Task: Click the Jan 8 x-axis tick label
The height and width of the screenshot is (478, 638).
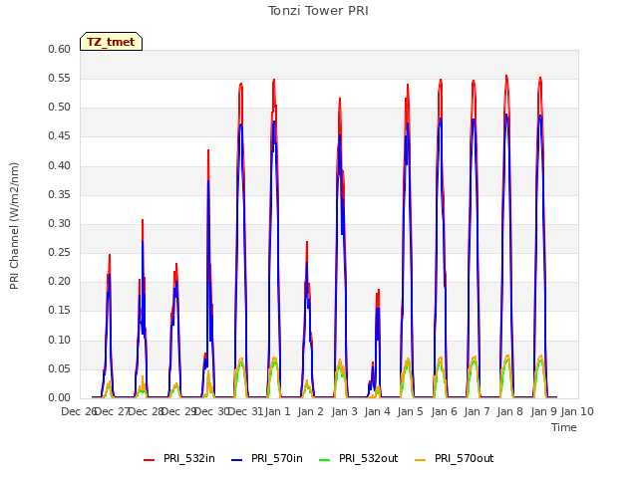Action: tap(509, 411)
